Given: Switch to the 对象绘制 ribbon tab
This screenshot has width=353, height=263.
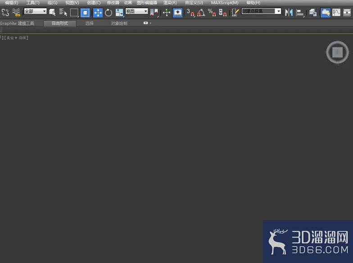Looking at the screenshot, I should tap(119, 23).
